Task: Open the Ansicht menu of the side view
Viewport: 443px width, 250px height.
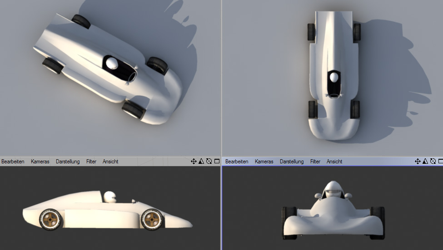Action: [x=110, y=162]
